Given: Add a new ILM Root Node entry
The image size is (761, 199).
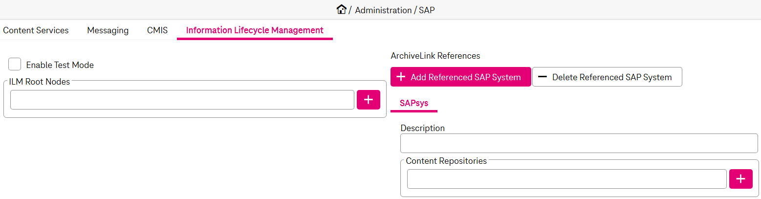Looking at the screenshot, I should 368,100.
